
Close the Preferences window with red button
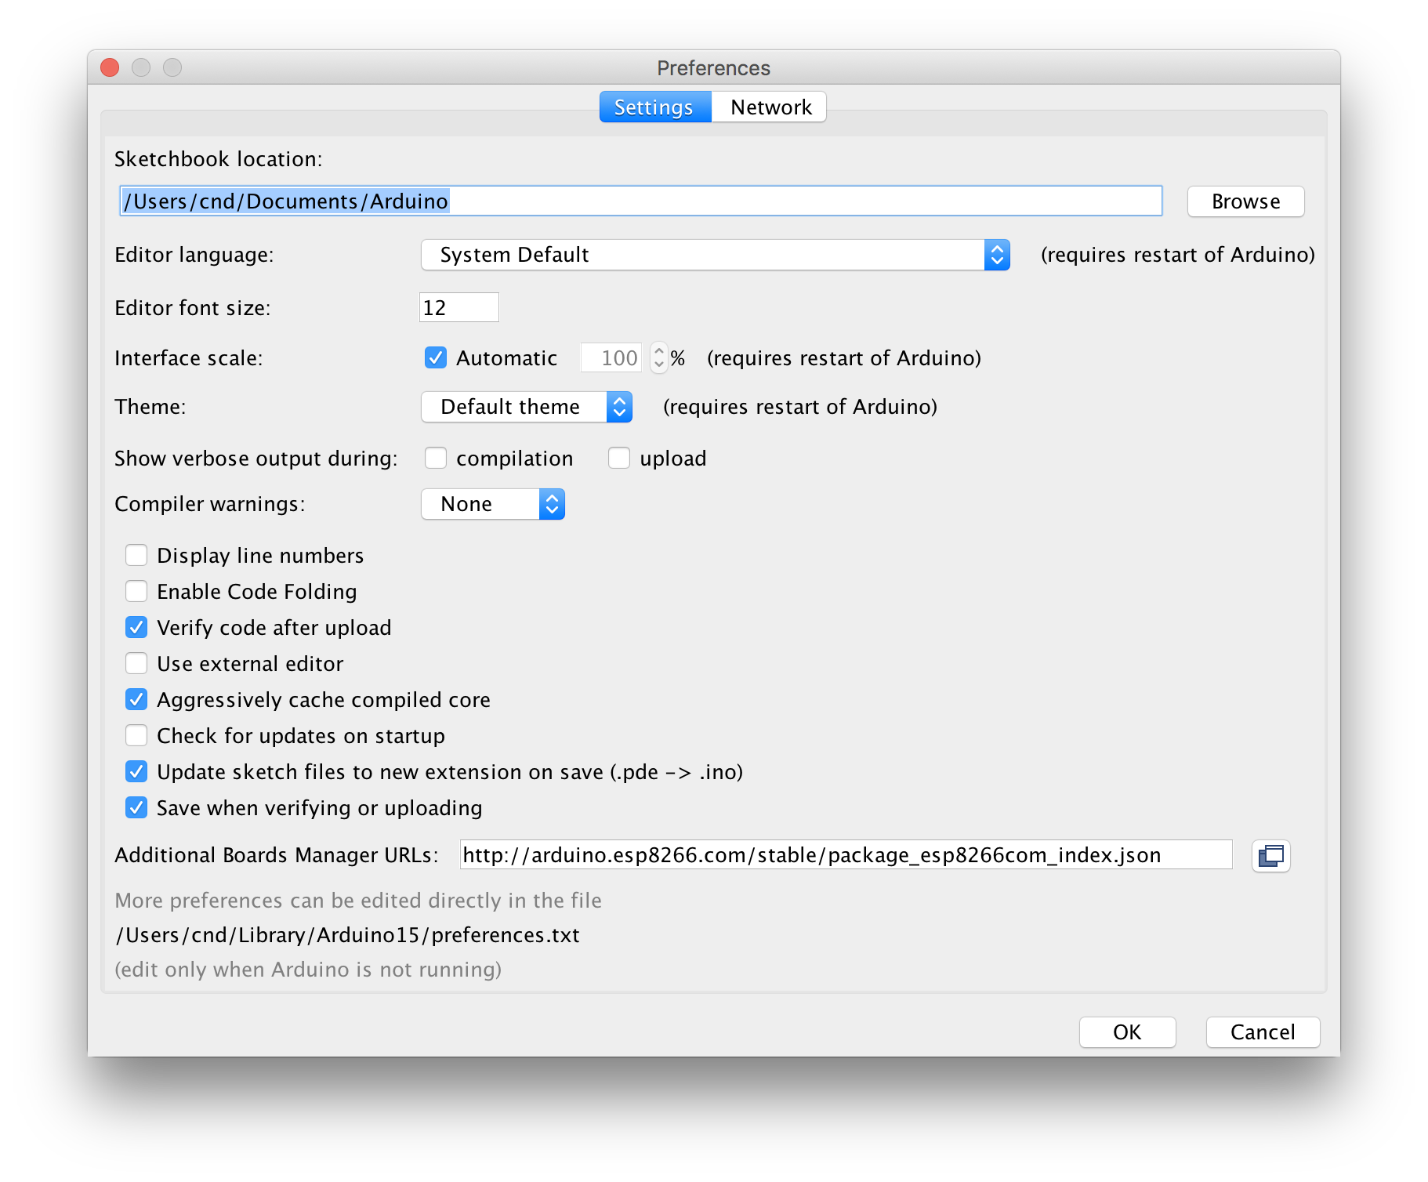[x=111, y=68]
